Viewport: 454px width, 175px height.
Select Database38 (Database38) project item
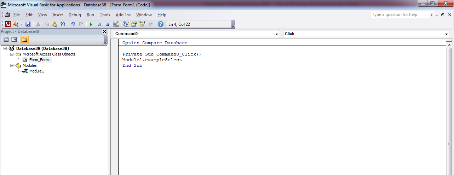pyautogui.click(x=42, y=48)
